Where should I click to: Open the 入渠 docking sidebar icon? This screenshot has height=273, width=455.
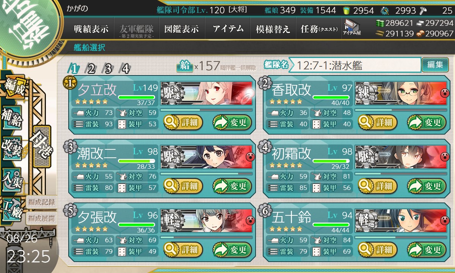click(12, 178)
